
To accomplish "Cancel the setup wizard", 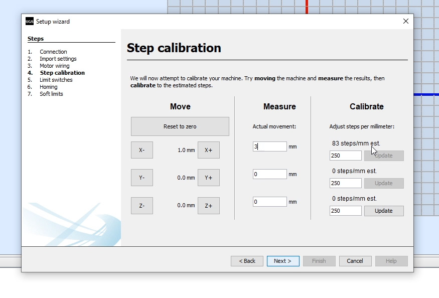I will [x=355, y=261].
